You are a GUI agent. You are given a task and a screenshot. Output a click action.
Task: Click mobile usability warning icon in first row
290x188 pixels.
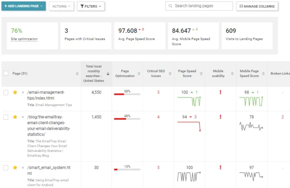coord(220,92)
